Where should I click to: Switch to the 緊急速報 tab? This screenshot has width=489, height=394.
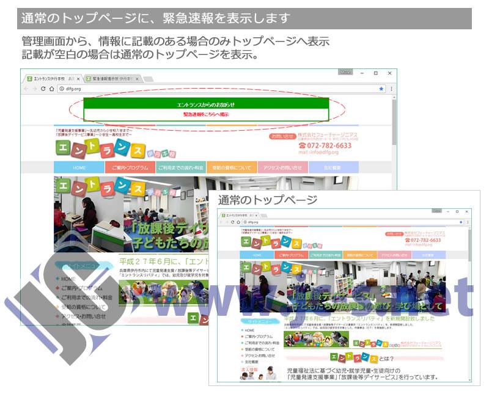[x=112, y=79]
